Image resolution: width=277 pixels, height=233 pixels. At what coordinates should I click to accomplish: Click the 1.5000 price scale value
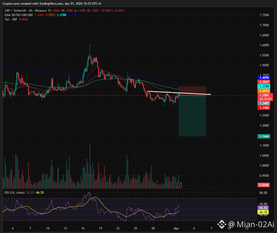point(264,65)
